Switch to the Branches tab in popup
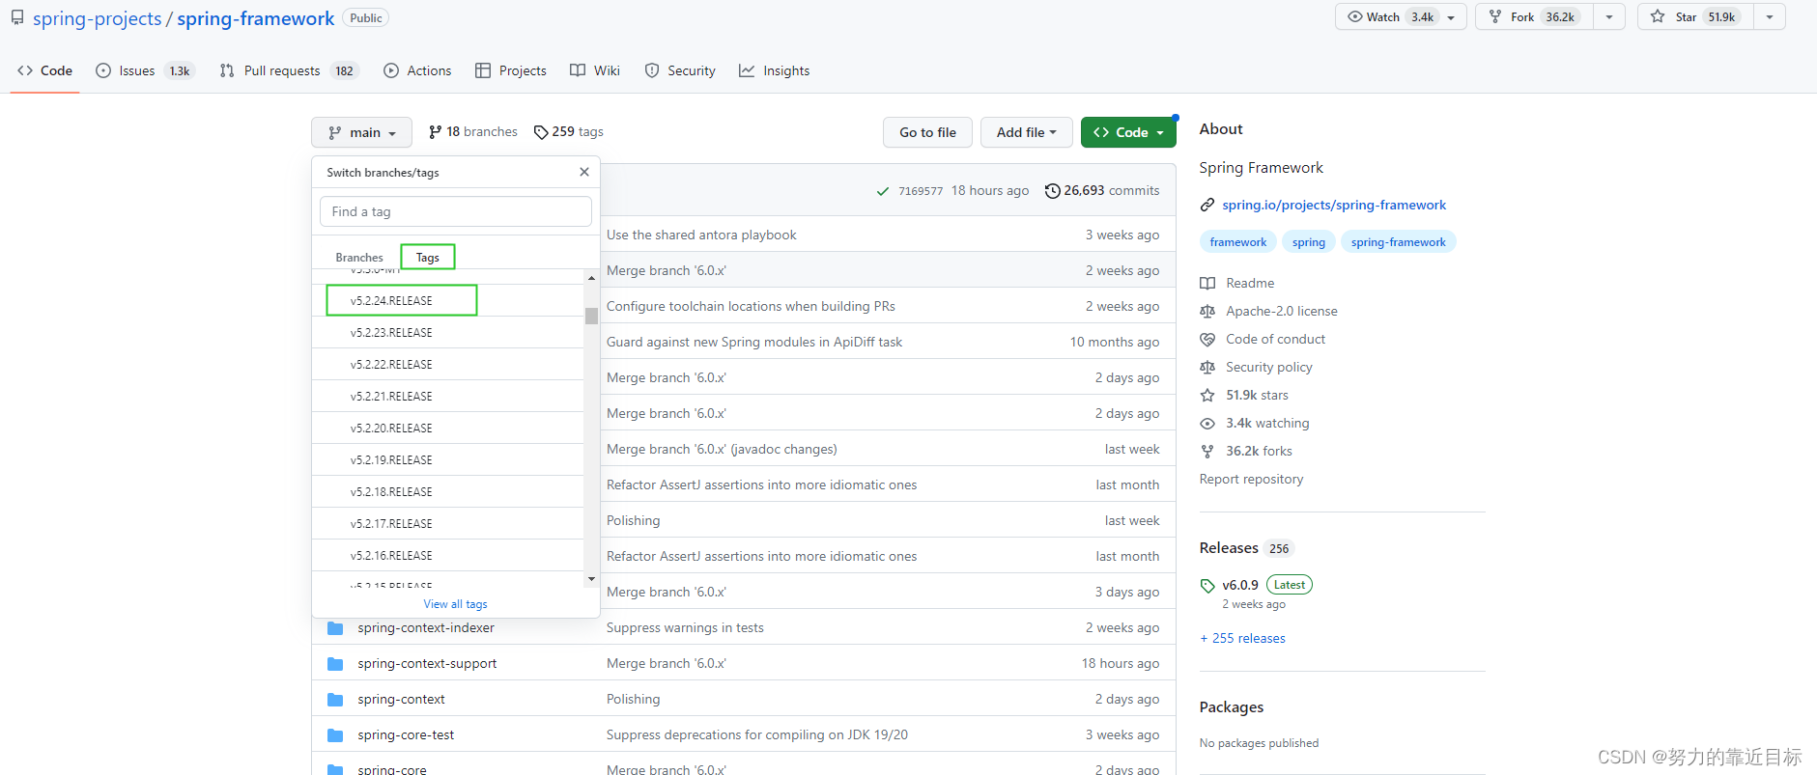Image resolution: width=1817 pixels, height=775 pixels. click(x=359, y=258)
